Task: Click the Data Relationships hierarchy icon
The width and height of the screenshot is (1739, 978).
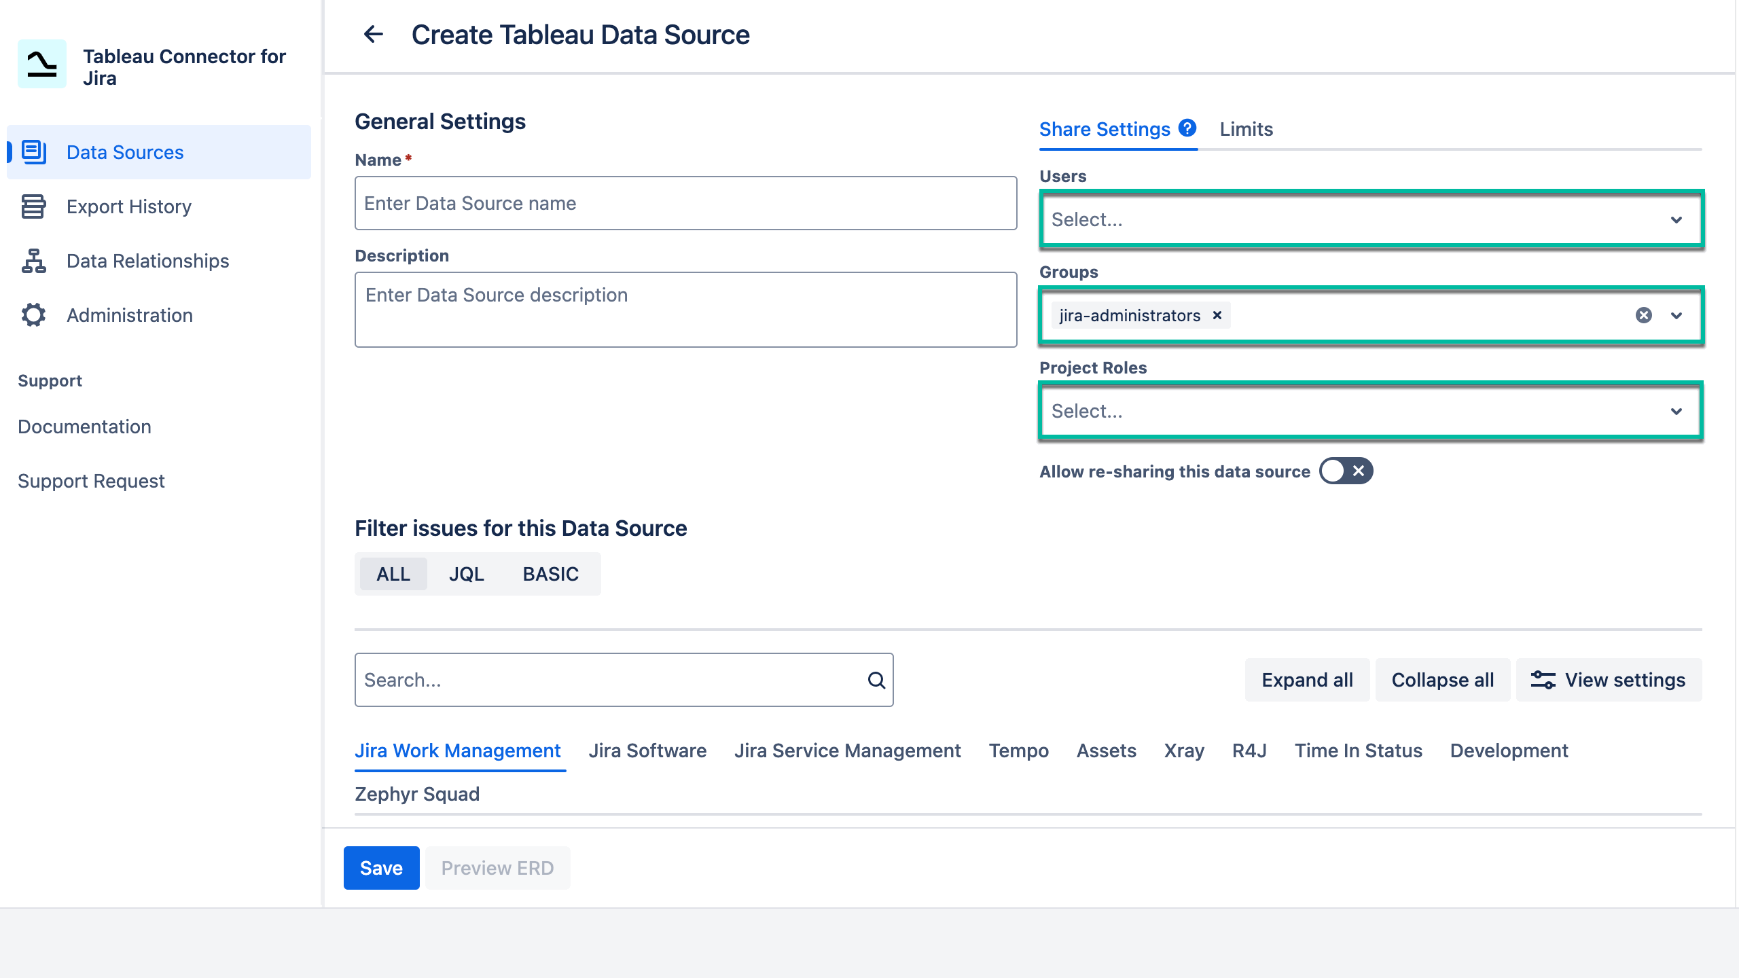Action: click(x=33, y=261)
